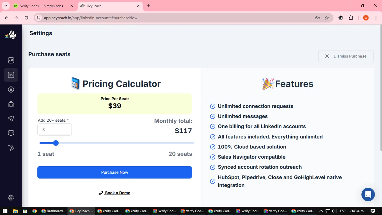Click the Add 20+ seats input field

pos(54,130)
